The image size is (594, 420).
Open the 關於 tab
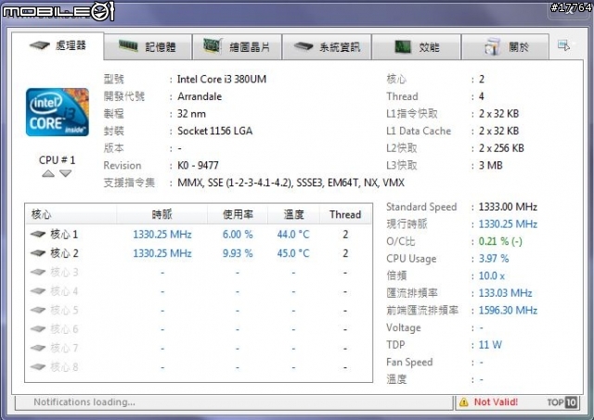click(505, 47)
